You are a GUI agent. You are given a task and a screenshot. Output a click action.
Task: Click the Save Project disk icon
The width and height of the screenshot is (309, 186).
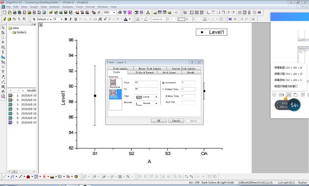pos(66,12)
